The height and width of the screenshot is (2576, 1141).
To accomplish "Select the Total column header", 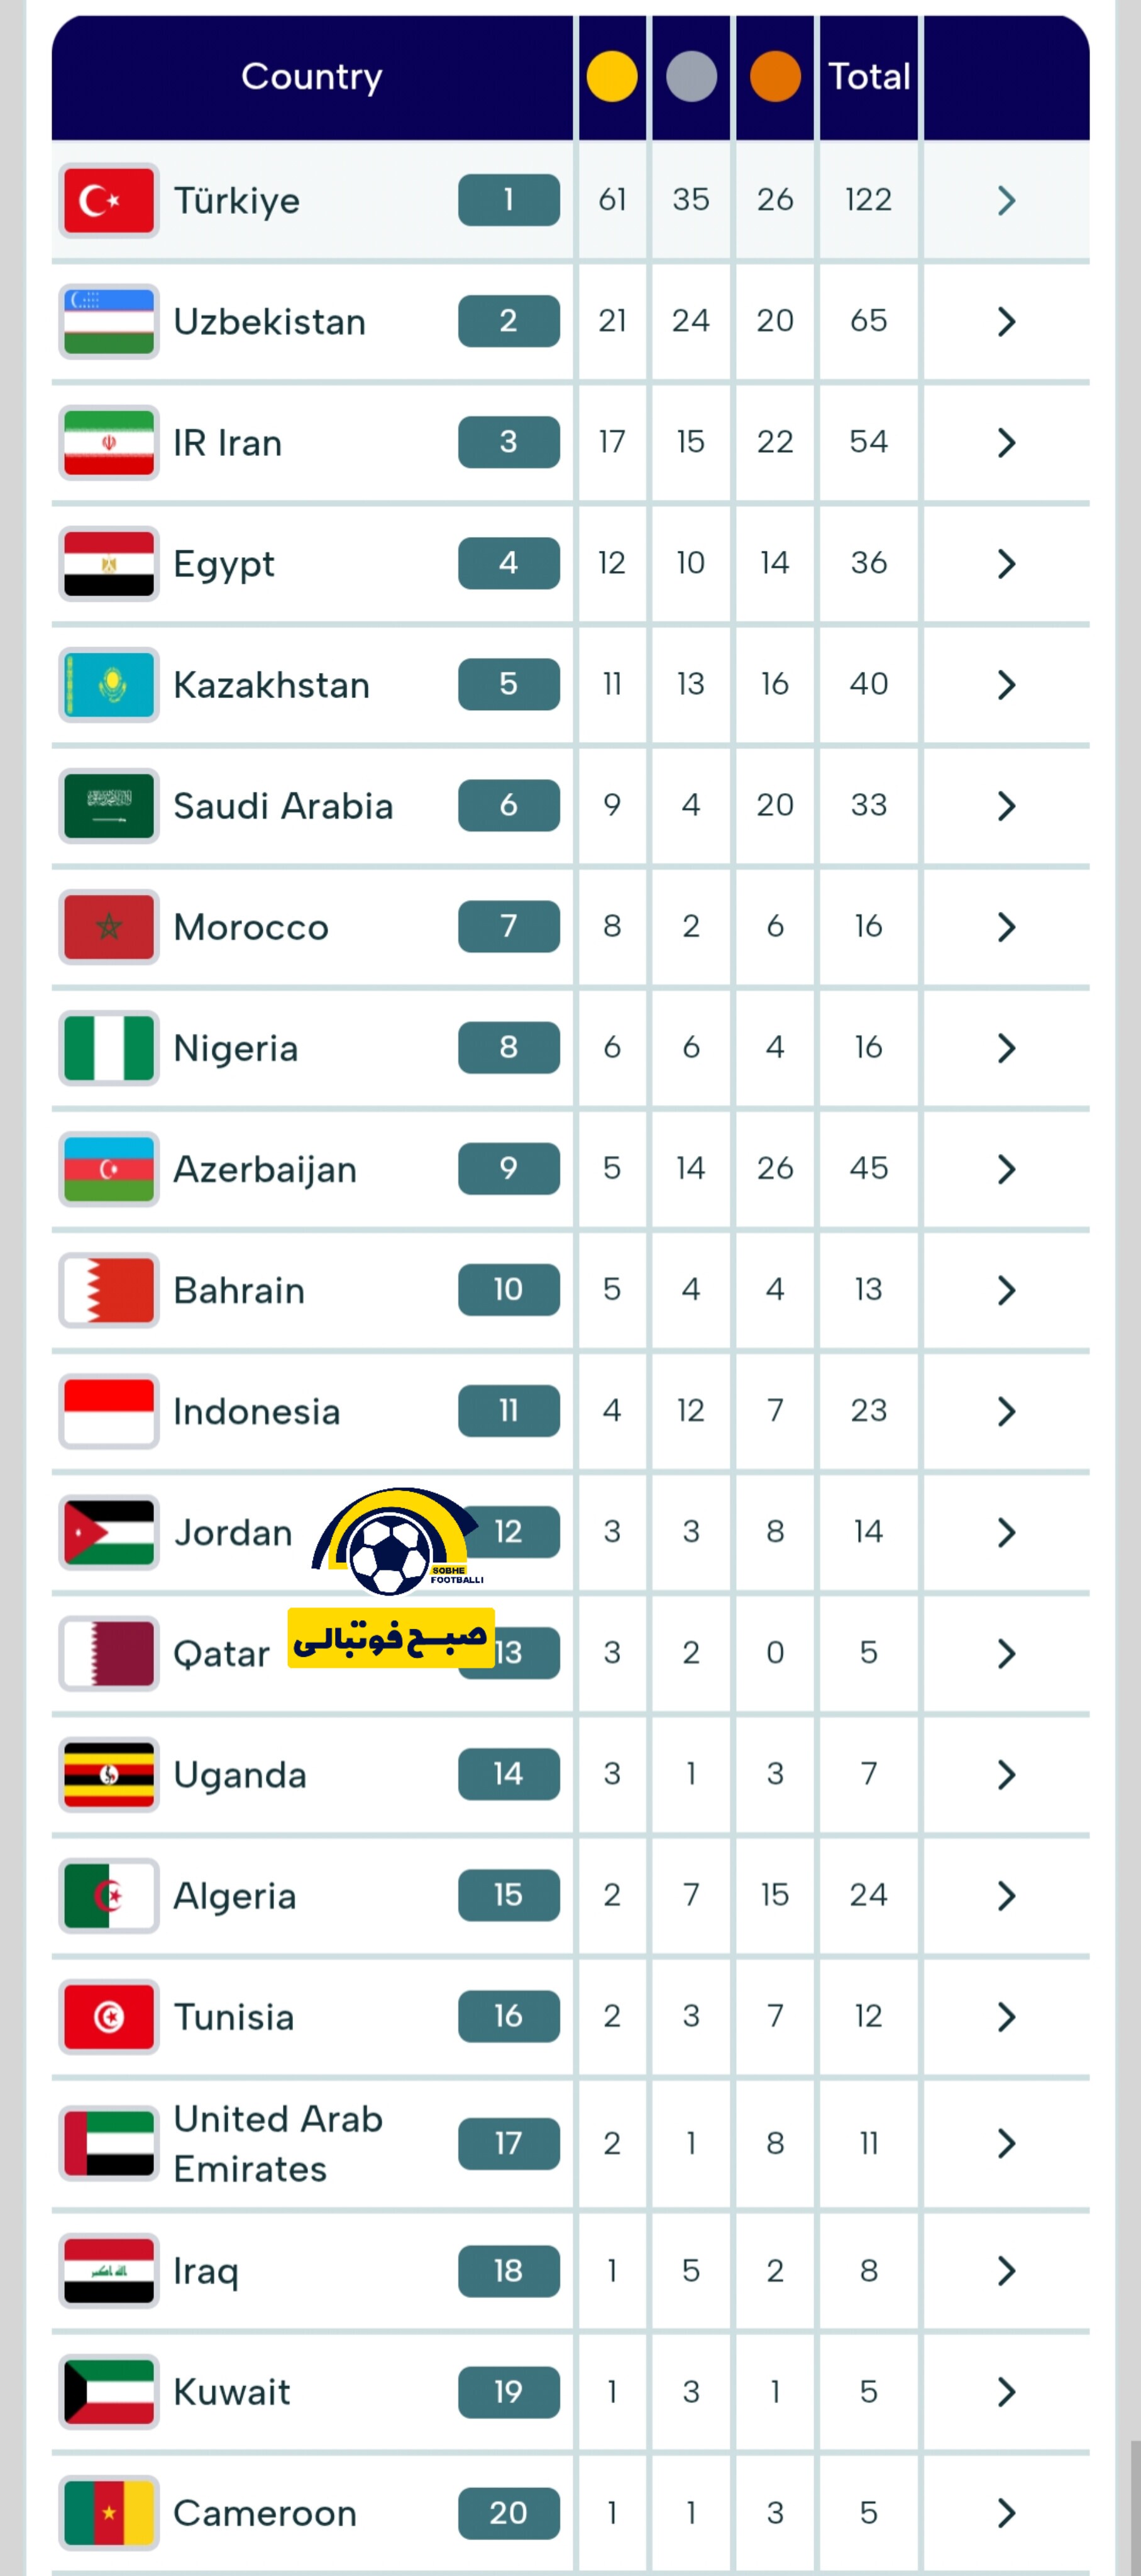I will pyautogui.click(x=868, y=76).
